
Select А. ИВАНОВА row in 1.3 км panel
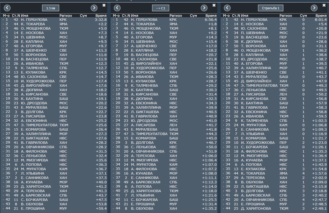point(54,64)
